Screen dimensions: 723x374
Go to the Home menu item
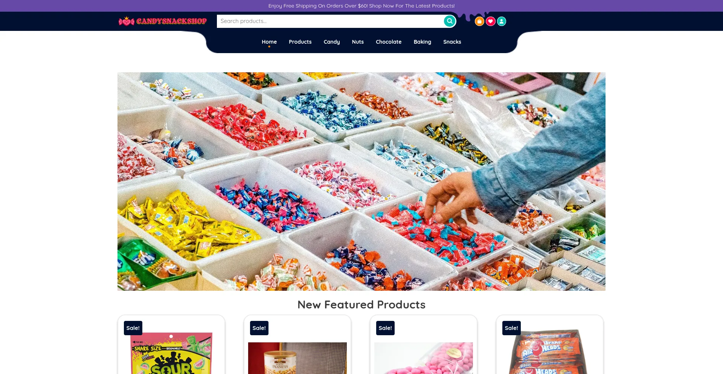click(269, 42)
